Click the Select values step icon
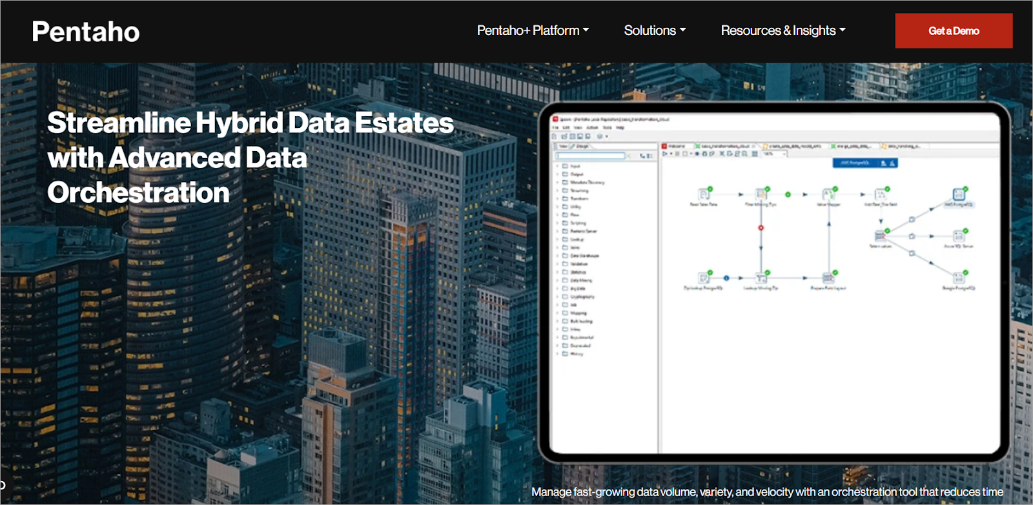Viewport: 1033px width, 505px height. click(880, 236)
